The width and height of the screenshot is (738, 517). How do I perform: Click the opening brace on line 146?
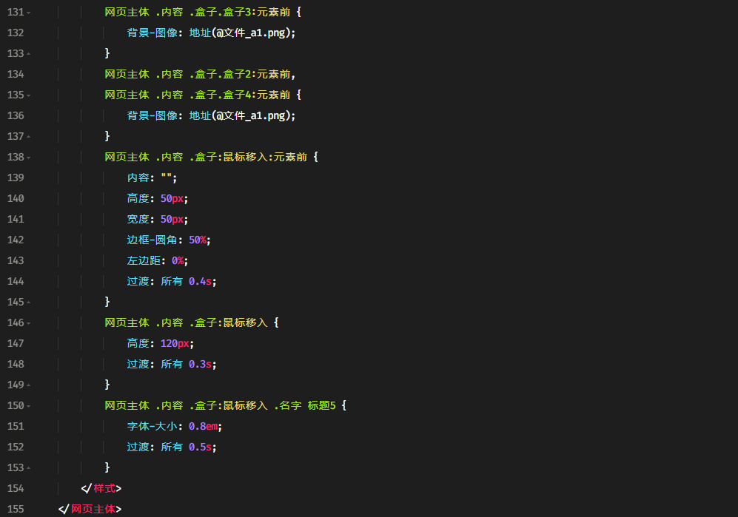tap(276, 322)
